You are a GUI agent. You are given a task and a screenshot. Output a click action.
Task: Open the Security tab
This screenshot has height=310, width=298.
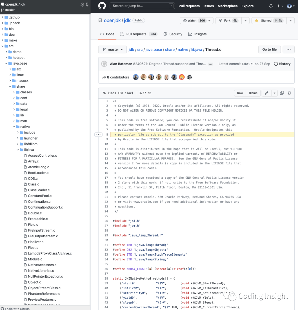(x=173, y=34)
